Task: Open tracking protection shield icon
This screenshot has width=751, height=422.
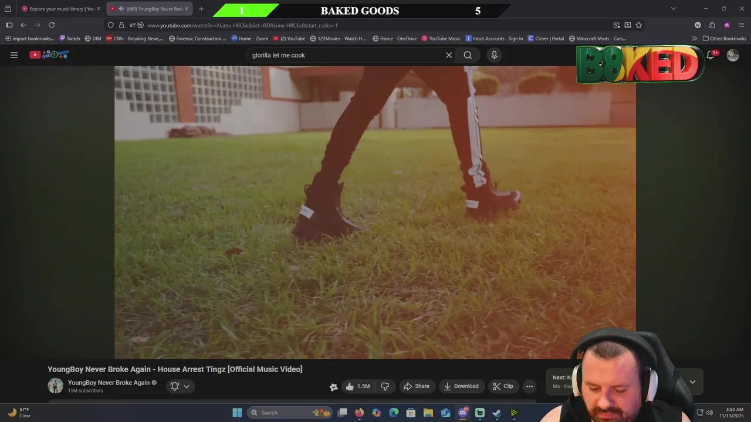Action: (110, 25)
